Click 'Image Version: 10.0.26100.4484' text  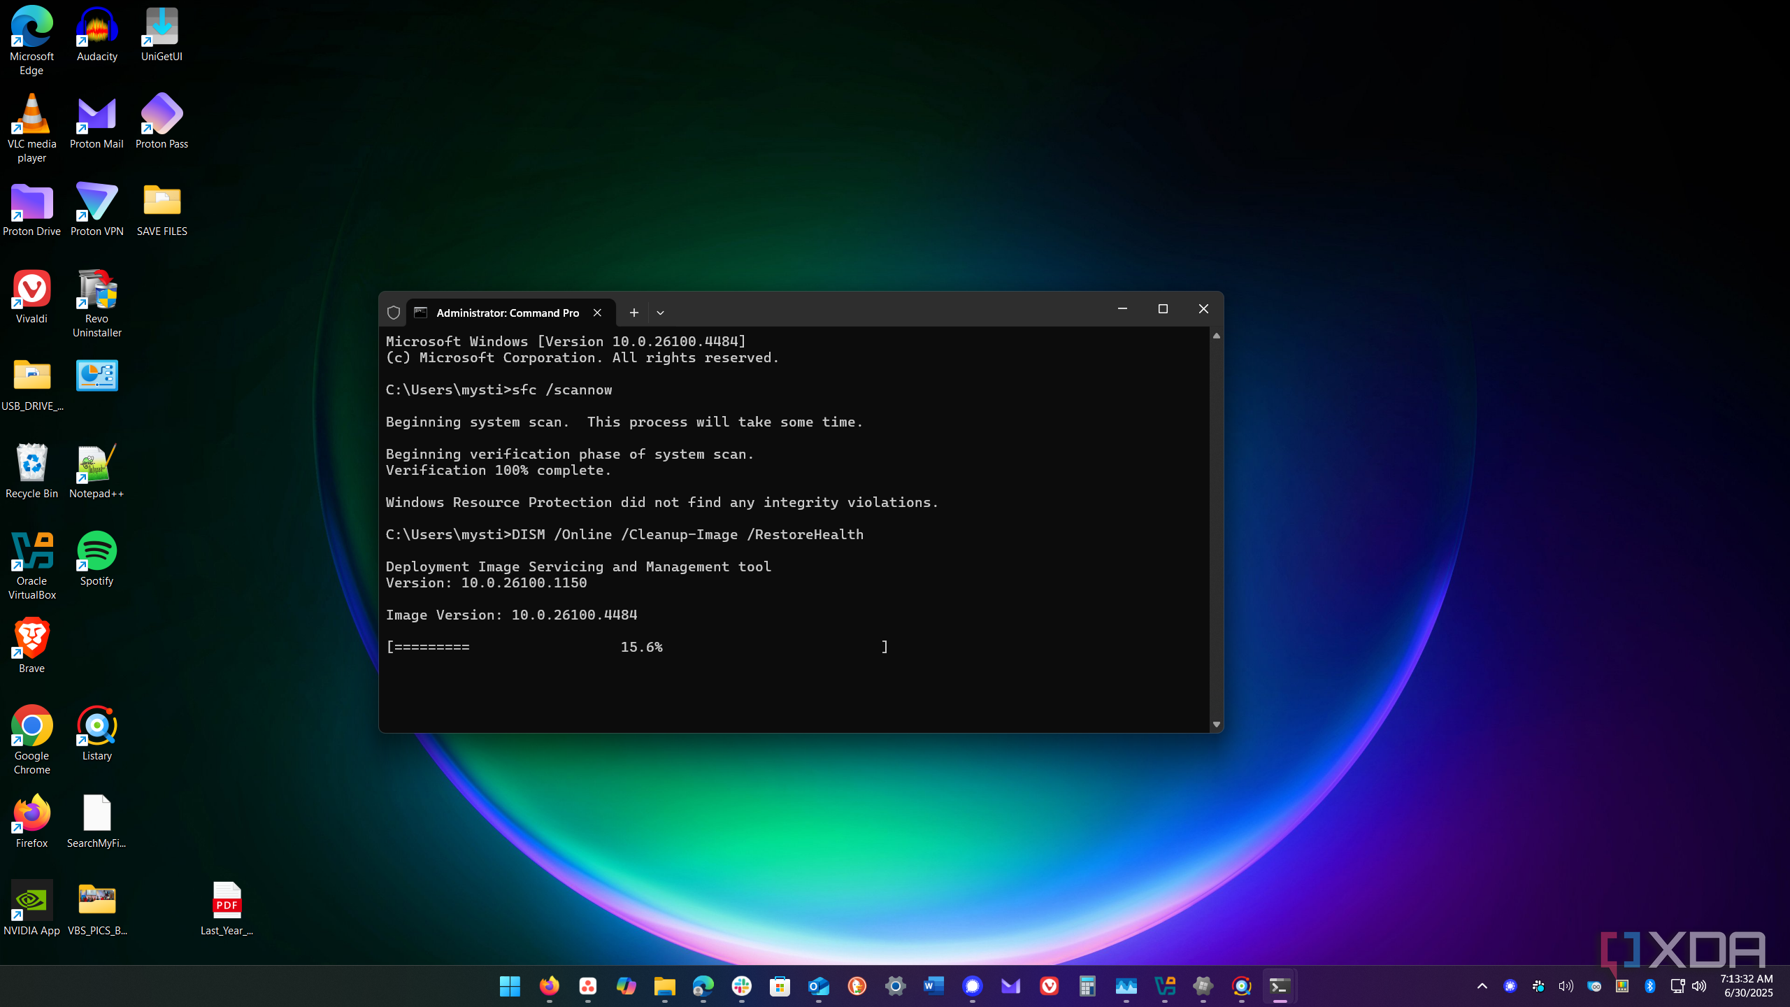(511, 615)
